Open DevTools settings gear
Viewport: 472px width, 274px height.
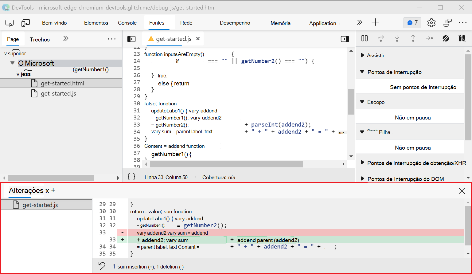431,23
